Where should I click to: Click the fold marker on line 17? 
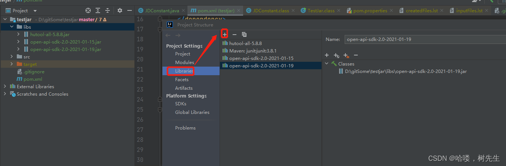pos(160,29)
